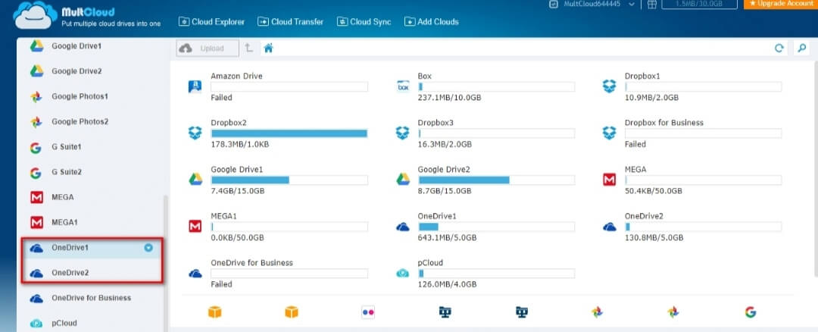Click the 'Failed' status under Amazon Drive
The width and height of the screenshot is (818, 332).
(x=221, y=98)
